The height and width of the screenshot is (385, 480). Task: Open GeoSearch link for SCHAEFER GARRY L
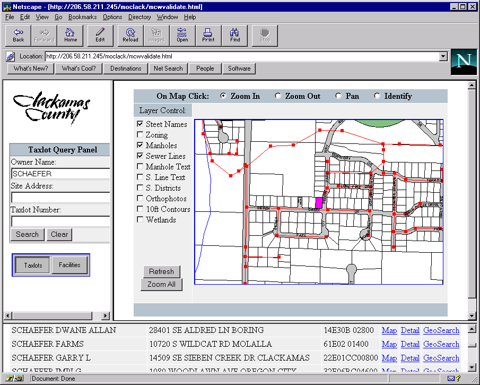[x=441, y=358]
